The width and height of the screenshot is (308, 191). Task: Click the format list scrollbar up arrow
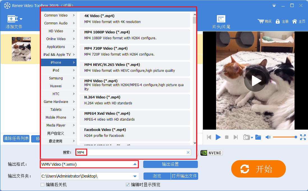pyautogui.click(x=195, y=15)
